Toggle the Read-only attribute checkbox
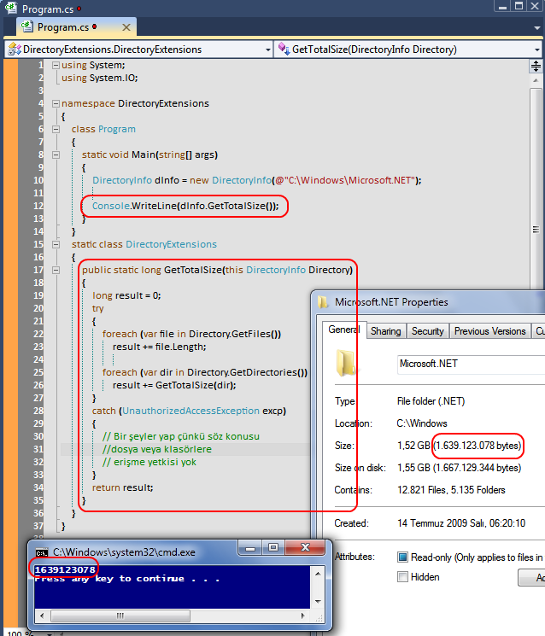This screenshot has width=545, height=636. click(x=403, y=557)
